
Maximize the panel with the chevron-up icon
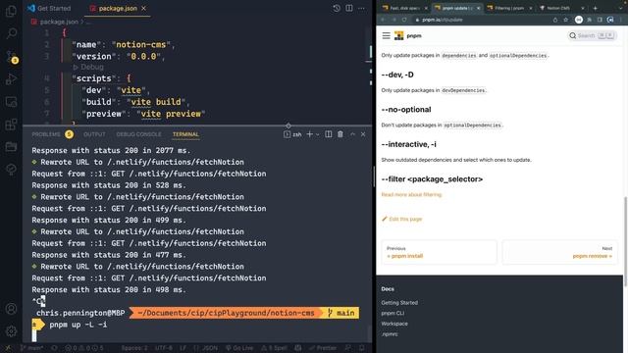coord(352,134)
